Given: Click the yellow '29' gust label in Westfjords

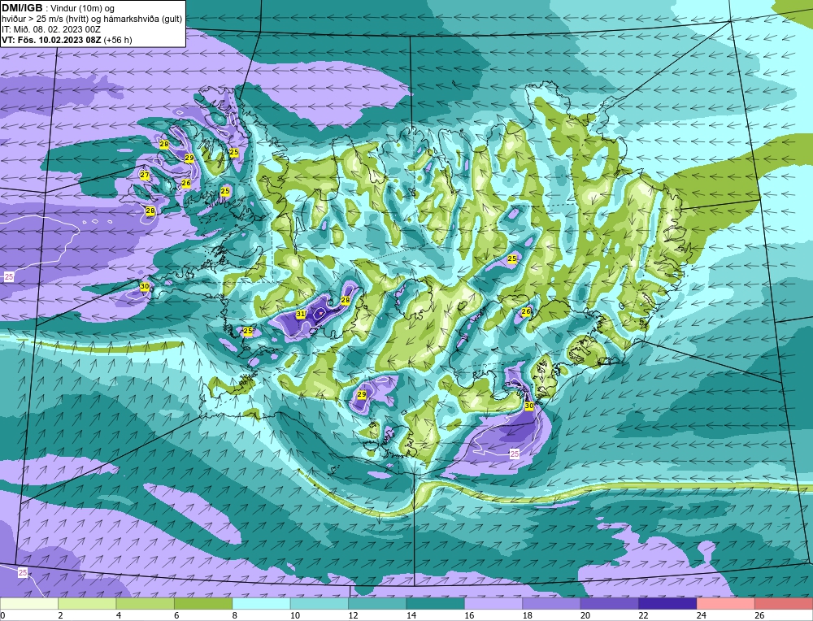Looking at the screenshot, I should [189, 158].
